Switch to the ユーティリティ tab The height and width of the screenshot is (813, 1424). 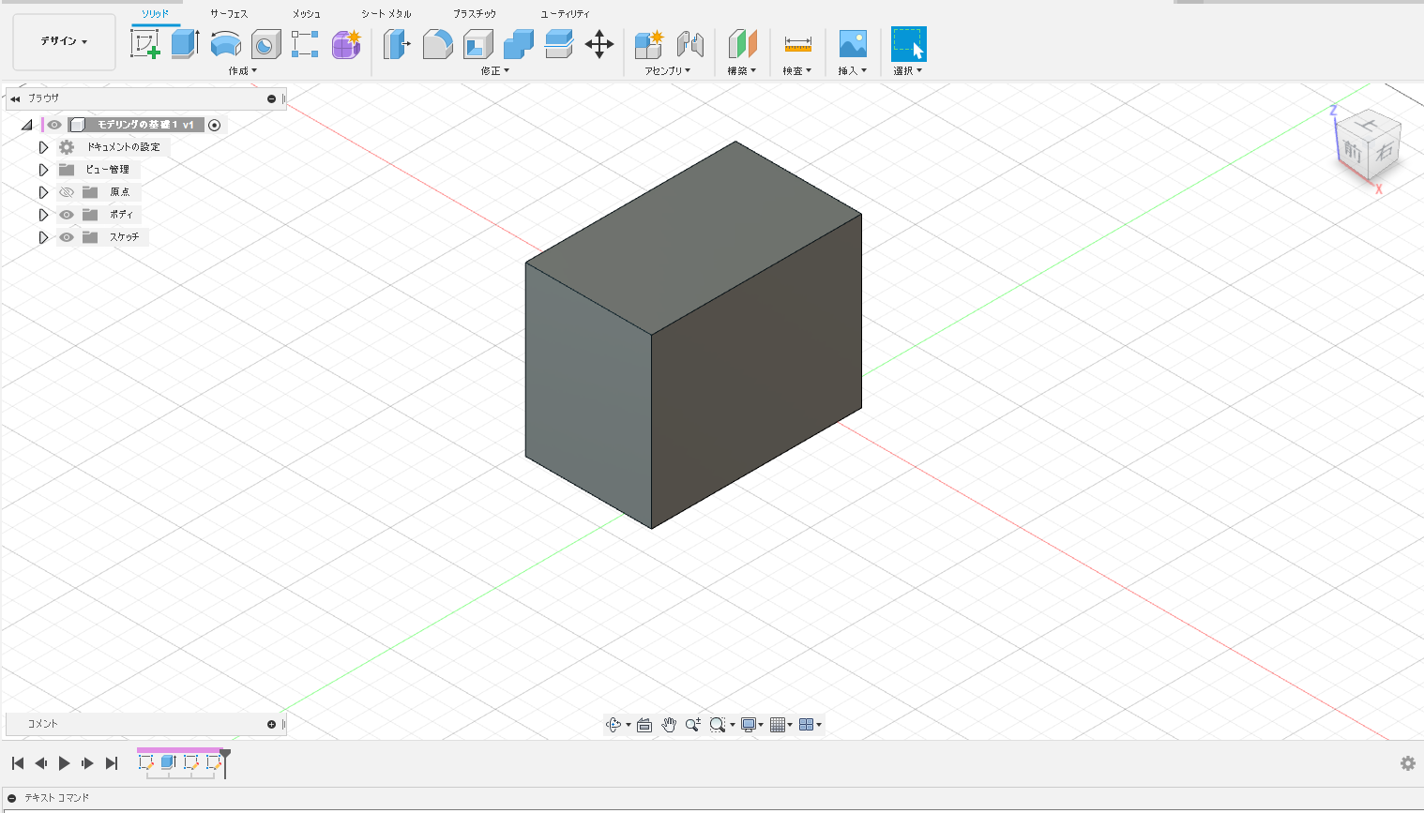tap(565, 14)
